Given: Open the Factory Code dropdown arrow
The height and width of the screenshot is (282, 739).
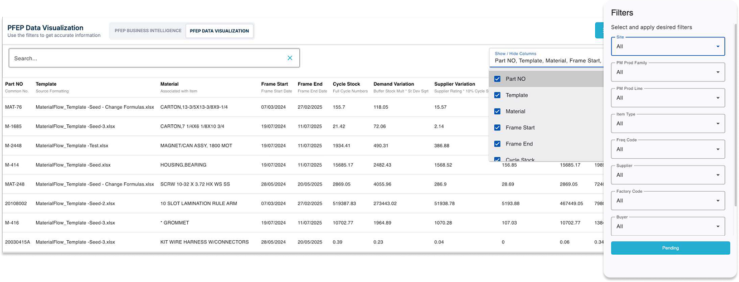Looking at the screenshot, I should point(717,201).
